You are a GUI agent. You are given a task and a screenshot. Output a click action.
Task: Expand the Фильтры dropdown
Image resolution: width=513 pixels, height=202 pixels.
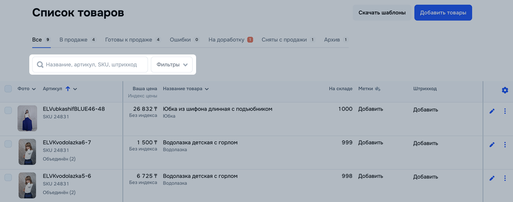(171, 65)
